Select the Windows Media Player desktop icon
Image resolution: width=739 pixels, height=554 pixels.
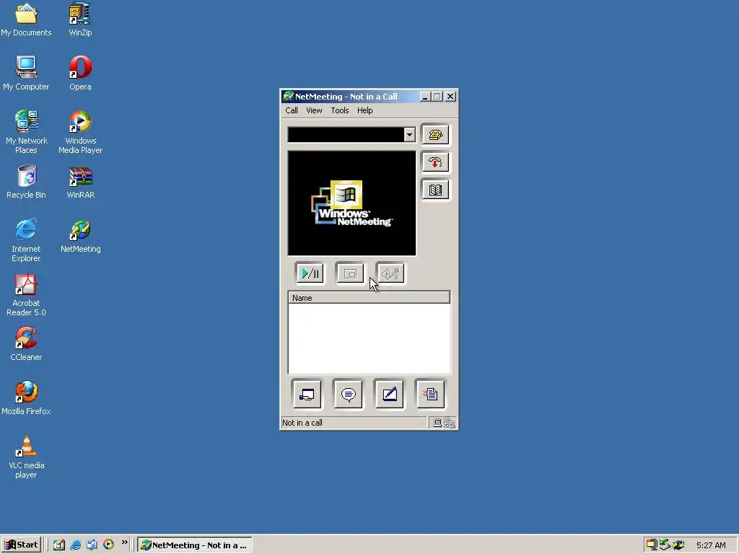click(80, 133)
